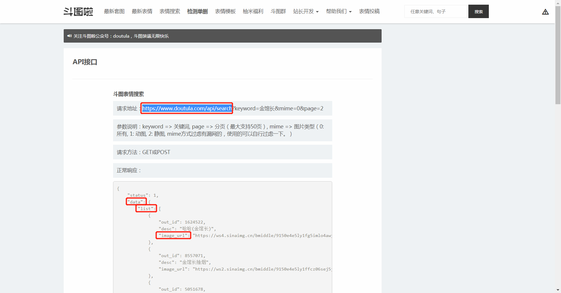Click the 搜索 search button
The height and width of the screenshot is (293, 561).
point(478,11)
